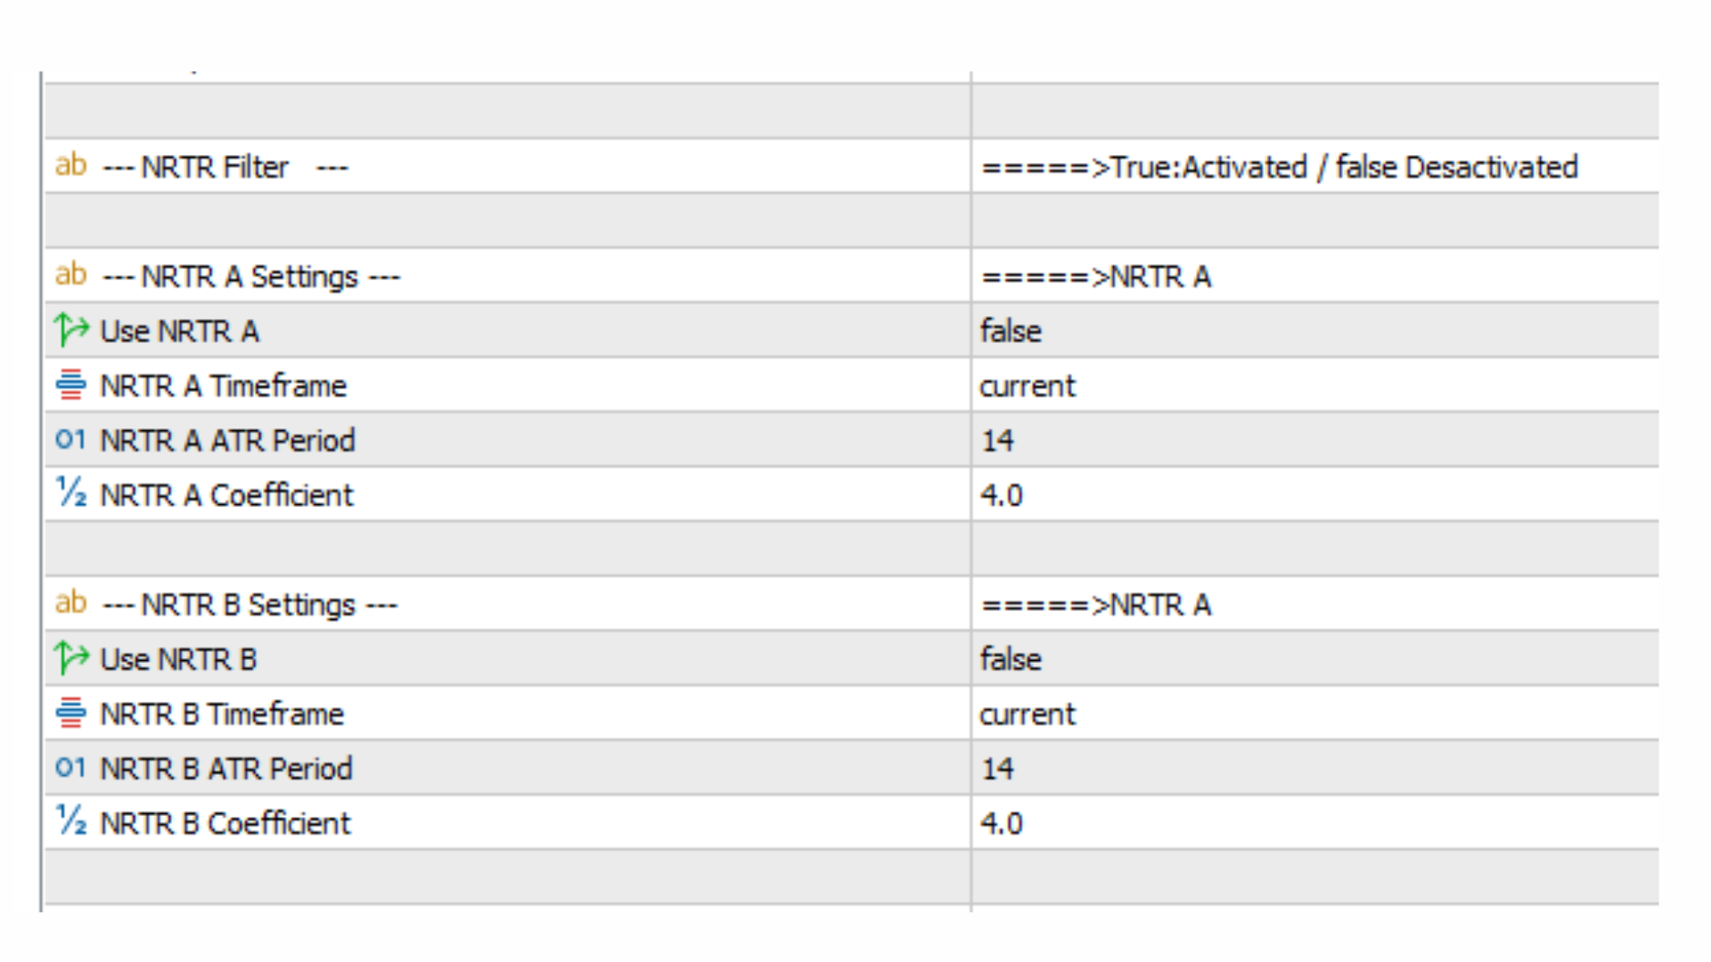Click the boolean arrow icon for Use NRTR B
Image resolution: width=1711 pixels, height=962 pixels.
click(x=70, y=658)
